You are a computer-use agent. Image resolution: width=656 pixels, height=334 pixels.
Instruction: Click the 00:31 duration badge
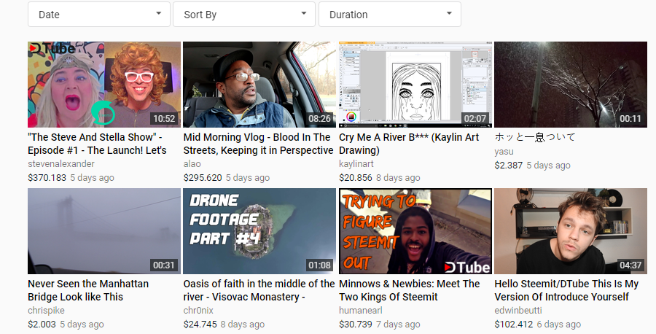[164, 265]
